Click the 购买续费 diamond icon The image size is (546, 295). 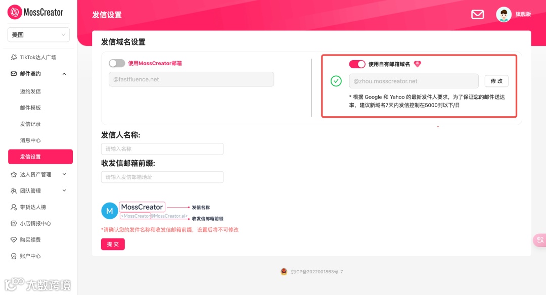point(14,239)
